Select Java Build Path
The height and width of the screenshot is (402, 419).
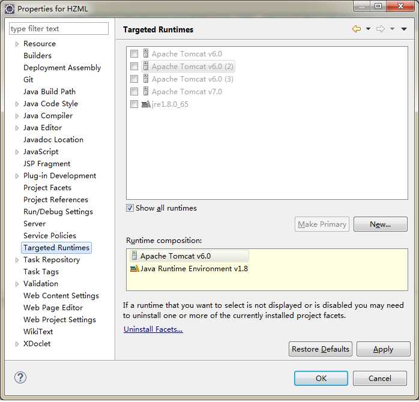[x=49, y=92]
